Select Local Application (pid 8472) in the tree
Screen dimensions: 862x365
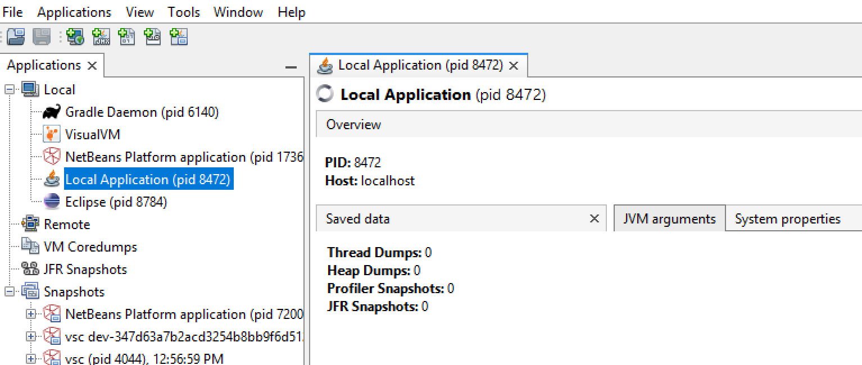pyautogui.click(x=148, y=180)
